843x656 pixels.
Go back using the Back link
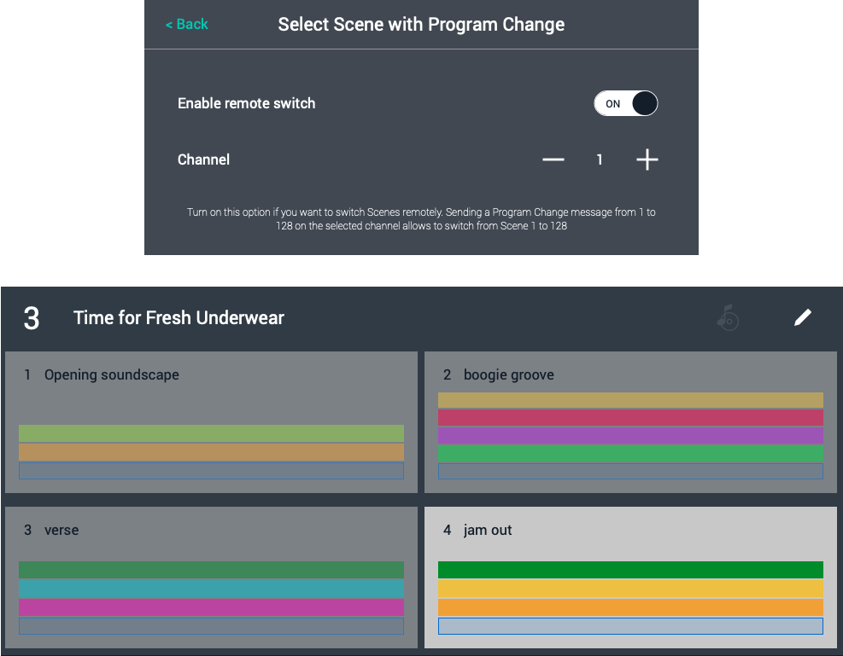(187, 24)
